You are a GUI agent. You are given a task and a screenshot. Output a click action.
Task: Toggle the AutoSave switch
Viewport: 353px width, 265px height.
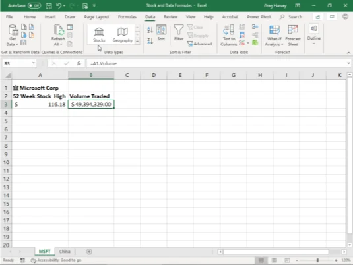34,5
